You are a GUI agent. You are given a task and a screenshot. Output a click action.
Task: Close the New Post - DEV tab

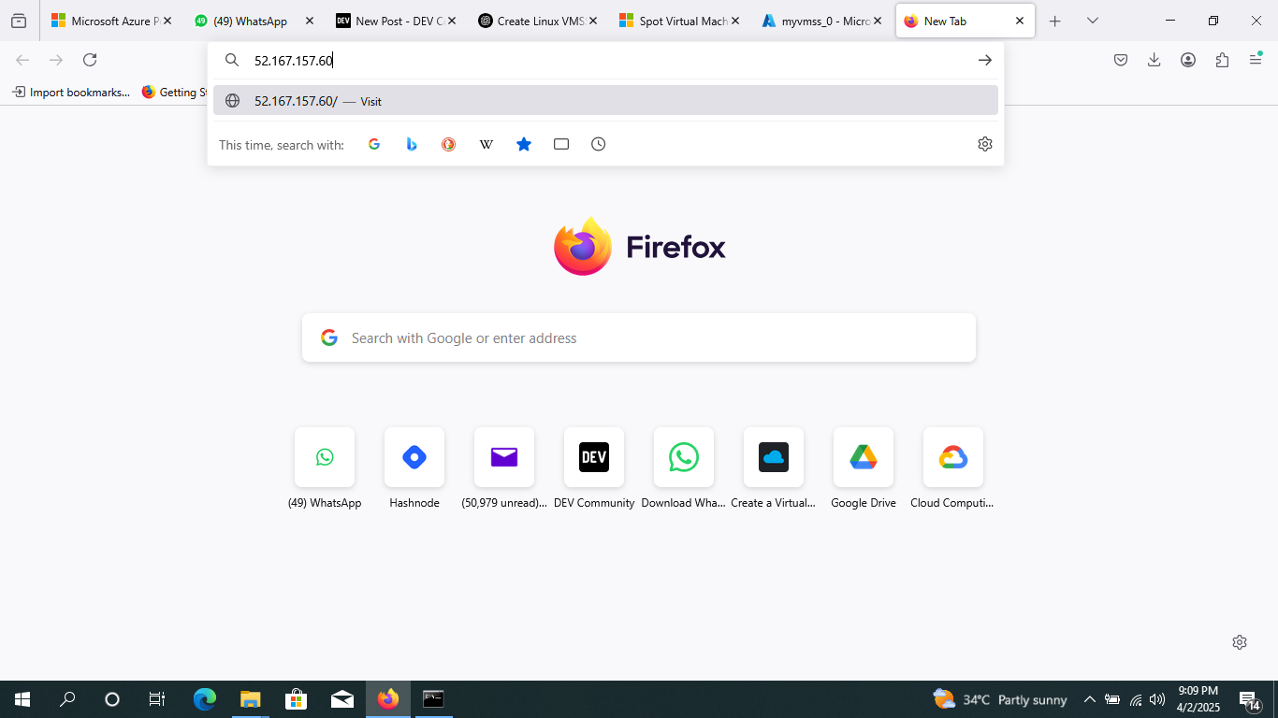(x=452, y=21)
